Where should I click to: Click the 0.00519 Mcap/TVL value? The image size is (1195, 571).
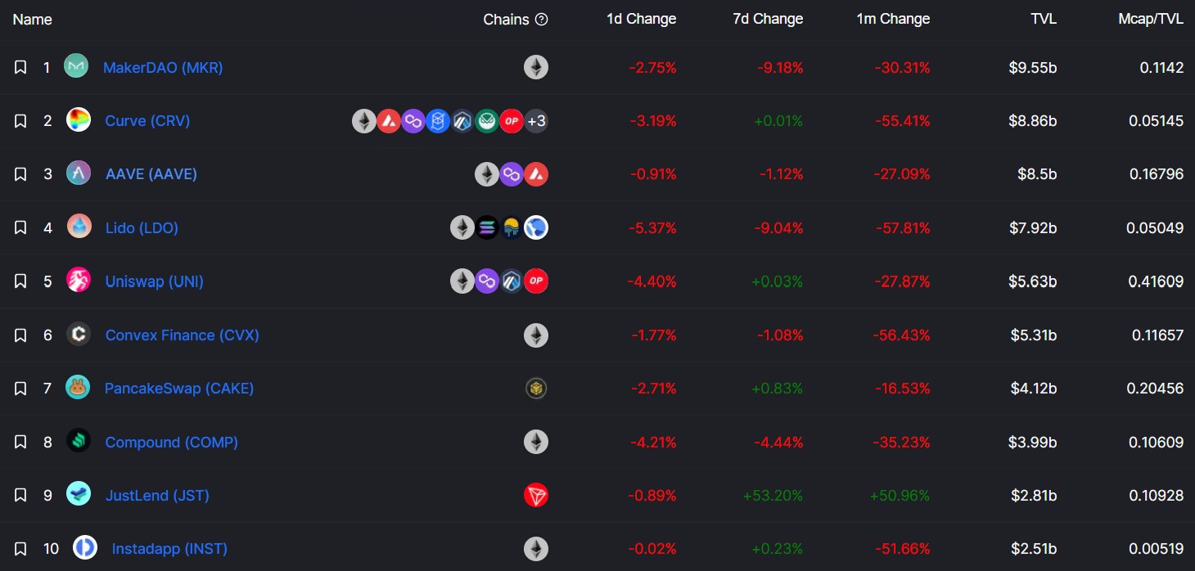tap(1156, 549)
